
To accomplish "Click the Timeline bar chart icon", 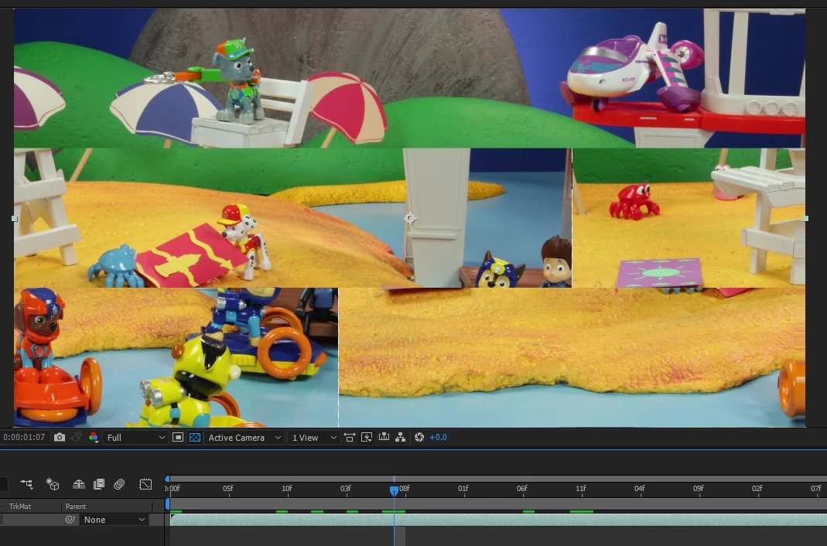I will [x=384, y=438].
